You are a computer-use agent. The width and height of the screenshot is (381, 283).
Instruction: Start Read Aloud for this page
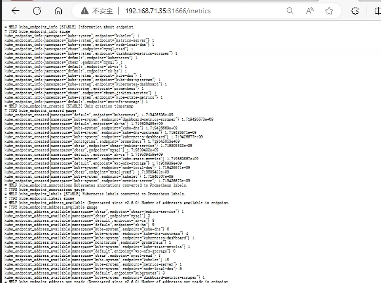click(309, 11)
